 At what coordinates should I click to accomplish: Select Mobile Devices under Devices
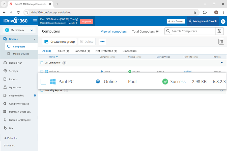21,54
